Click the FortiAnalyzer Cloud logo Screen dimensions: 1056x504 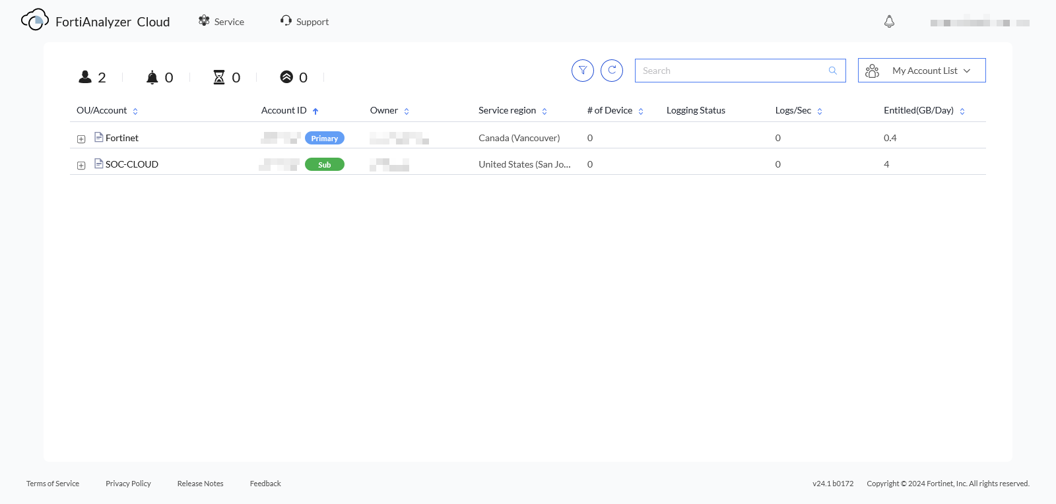[35, 20]
